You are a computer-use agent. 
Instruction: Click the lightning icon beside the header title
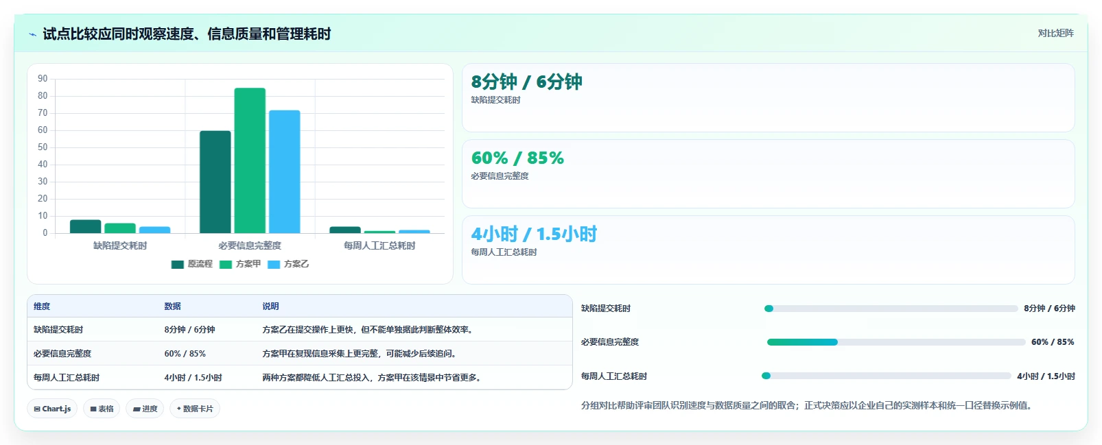(x=32, y=34)
